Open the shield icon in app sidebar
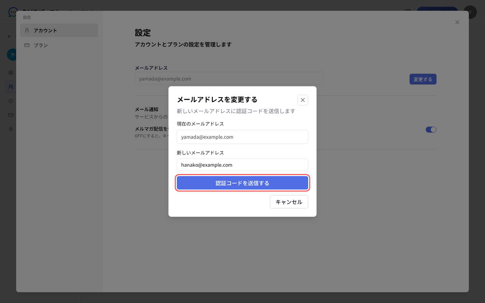This screenshot has width=485, height=303. click(11, 101)
